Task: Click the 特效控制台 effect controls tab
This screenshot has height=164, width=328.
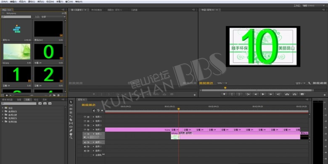Action: [x=97, y=10]
